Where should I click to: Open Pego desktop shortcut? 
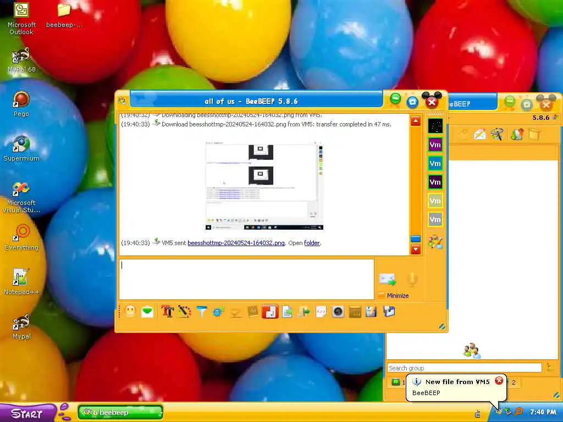(x=21, y=104)
